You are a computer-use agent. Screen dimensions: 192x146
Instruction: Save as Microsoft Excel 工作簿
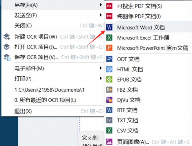(x=148, y=37)
